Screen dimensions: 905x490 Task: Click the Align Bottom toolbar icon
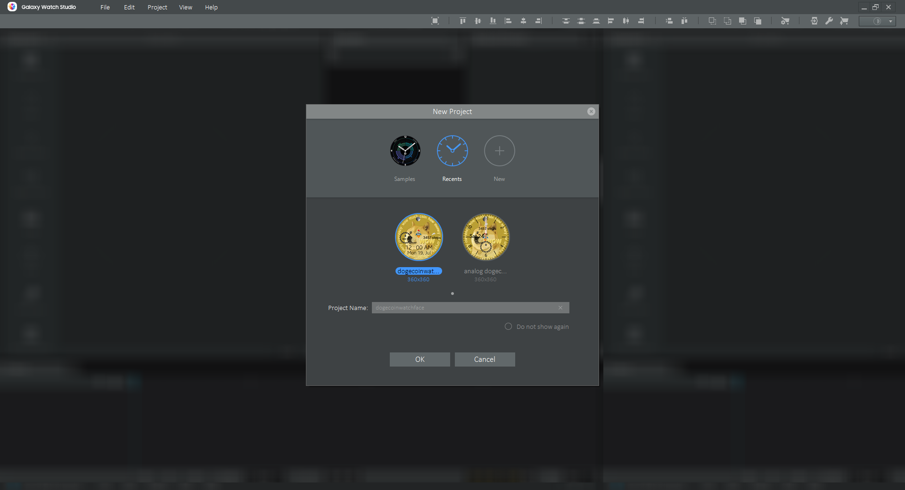pos(493,21)
